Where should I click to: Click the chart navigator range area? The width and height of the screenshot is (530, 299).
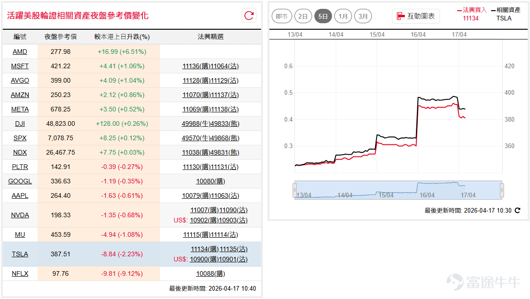(x=398, y=190)
